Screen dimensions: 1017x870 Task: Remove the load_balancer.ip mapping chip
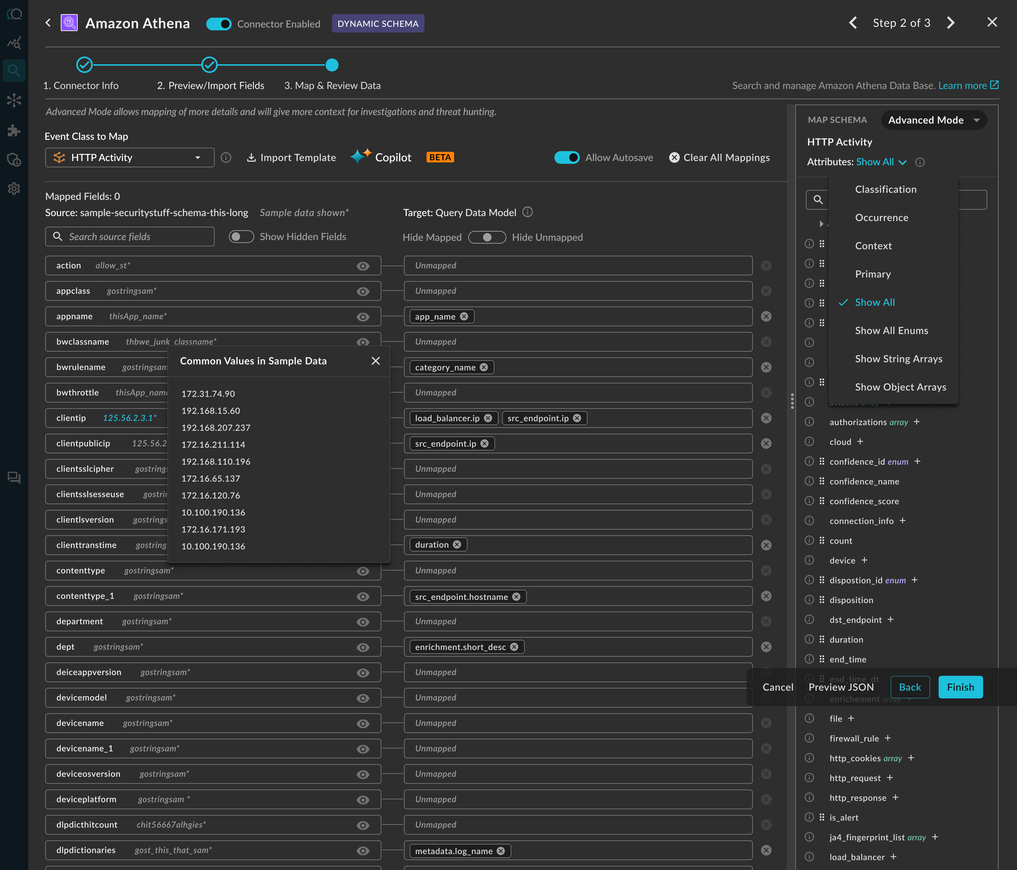(x=488, y=418)
